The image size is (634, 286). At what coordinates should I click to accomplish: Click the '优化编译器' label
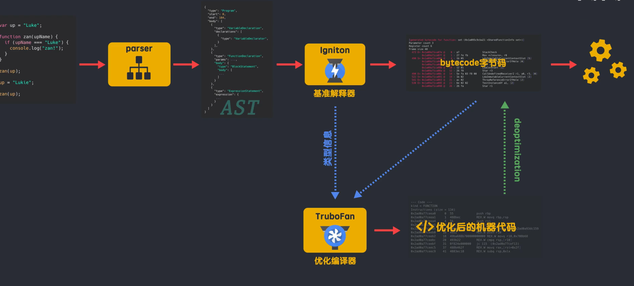[x=335, y=261]
